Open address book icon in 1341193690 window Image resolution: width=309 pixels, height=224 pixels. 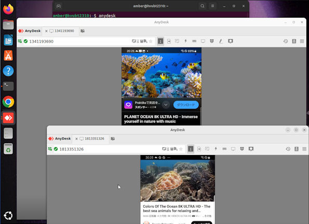tap(294, 41)
